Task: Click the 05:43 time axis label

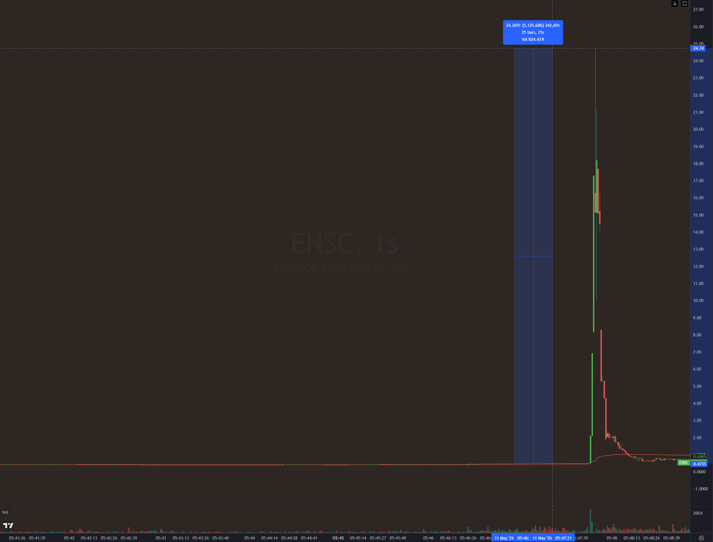Action: click(160, 537)
